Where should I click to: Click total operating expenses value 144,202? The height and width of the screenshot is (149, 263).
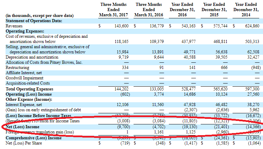click(121, 89)
